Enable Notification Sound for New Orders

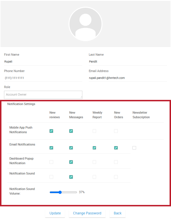pos(116,177)
